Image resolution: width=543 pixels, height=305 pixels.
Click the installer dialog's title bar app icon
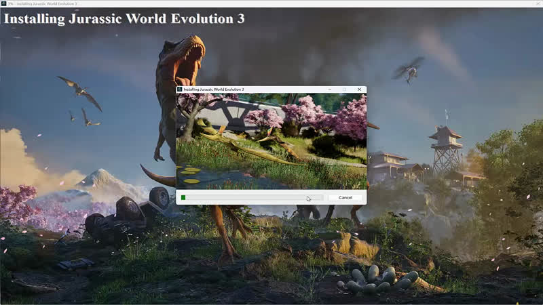pos(179,89)
